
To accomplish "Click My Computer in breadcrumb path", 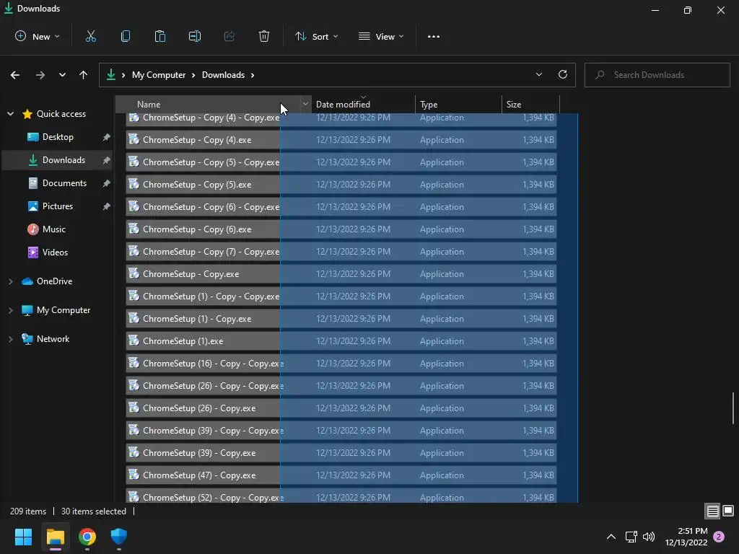I will 159,75.
